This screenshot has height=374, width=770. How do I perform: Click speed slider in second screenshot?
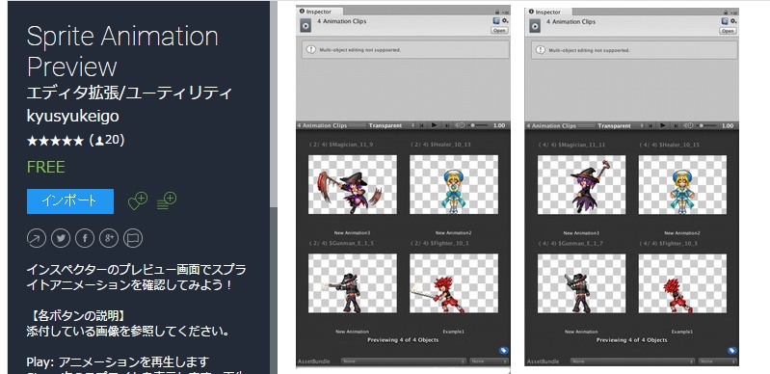click(707, 126)
